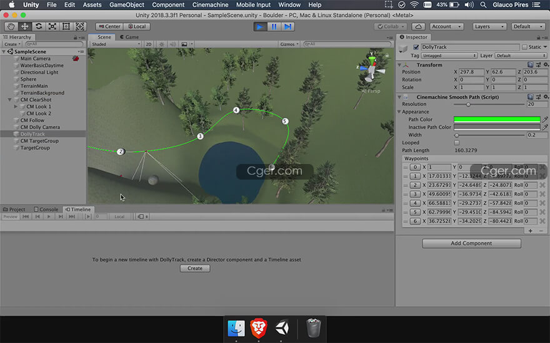This screenshot has height=343, width=550.
Task: Select the combined Transform tool
Action: coord(80,27)
